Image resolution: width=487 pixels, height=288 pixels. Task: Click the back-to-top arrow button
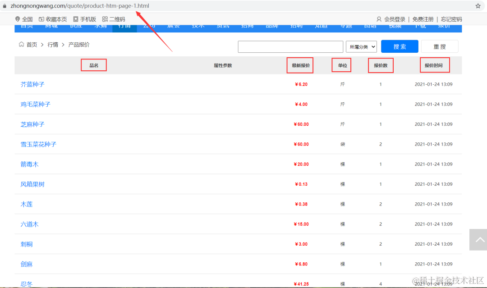(478, 240)
